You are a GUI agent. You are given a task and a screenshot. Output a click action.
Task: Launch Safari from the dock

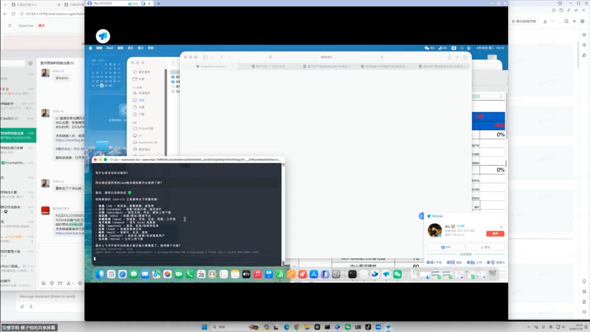(122, 274)
